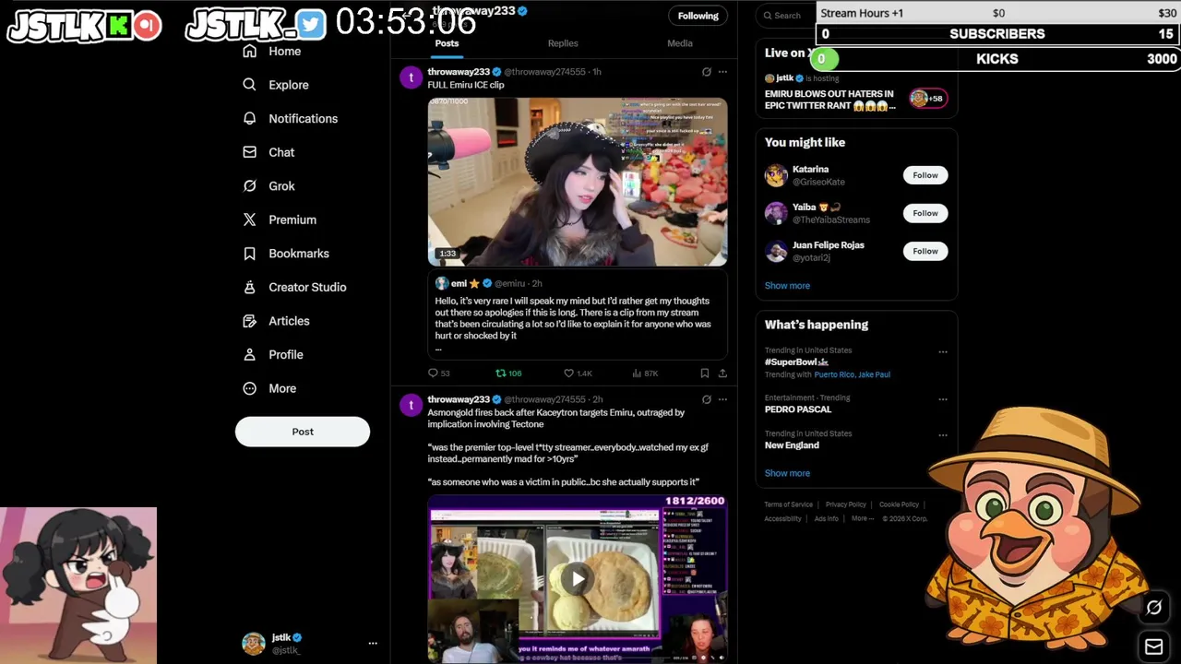Open Home in the sidebar
This screenshot has height=664, width=1181.
point(272,52)
